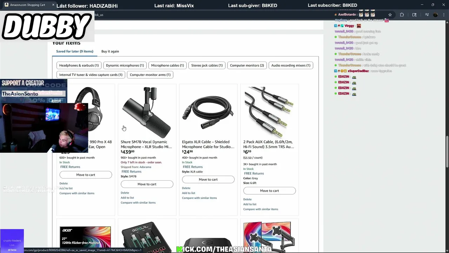
Task: Open the 2 Pack AUX Cable product image
Action: [x=269, y=112]
